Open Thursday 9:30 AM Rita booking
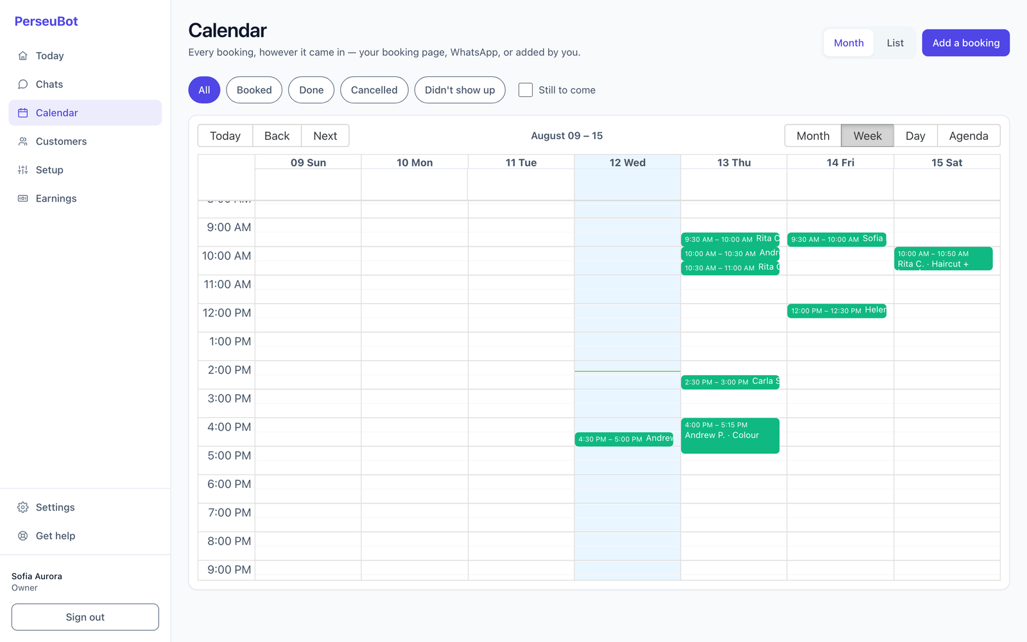This screenshot has width=1027, height=642. (730, 239)
